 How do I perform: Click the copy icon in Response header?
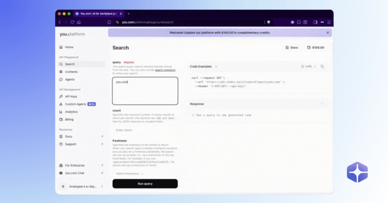[322, 104]
